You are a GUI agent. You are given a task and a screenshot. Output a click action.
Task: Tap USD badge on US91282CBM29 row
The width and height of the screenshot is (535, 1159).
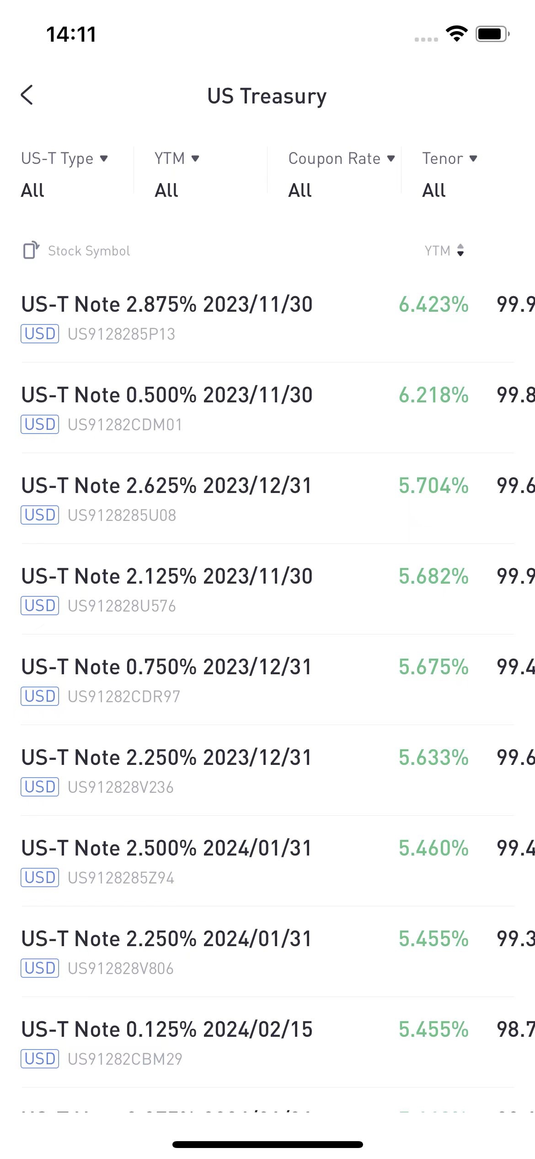pyautogui.click(x=40, y=1059)
